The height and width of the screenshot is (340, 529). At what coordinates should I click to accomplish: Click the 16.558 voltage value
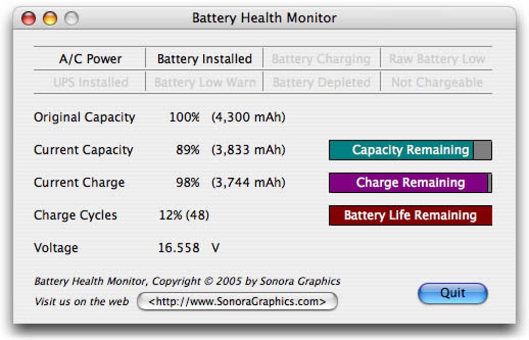178,248
